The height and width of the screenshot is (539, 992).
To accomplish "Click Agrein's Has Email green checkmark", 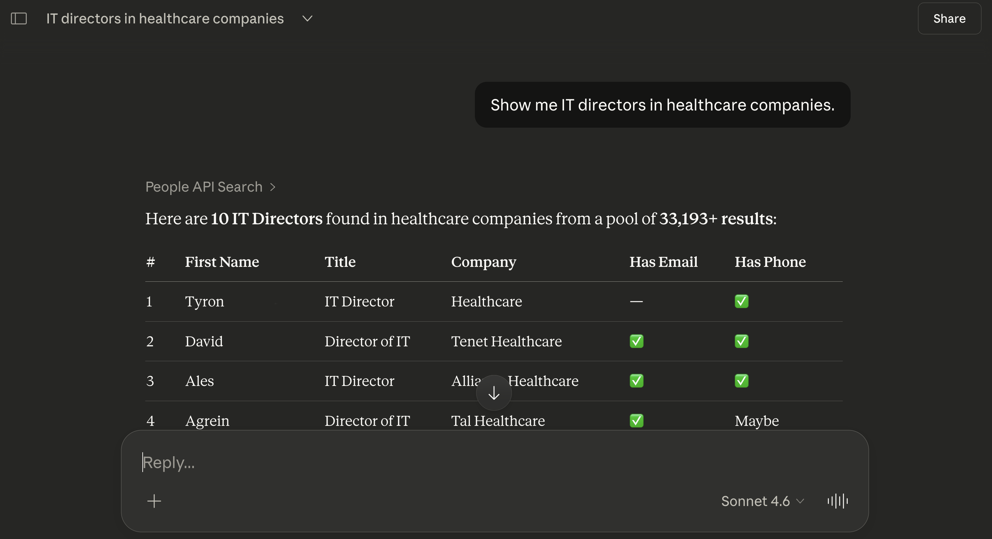I will coord(636,421).
